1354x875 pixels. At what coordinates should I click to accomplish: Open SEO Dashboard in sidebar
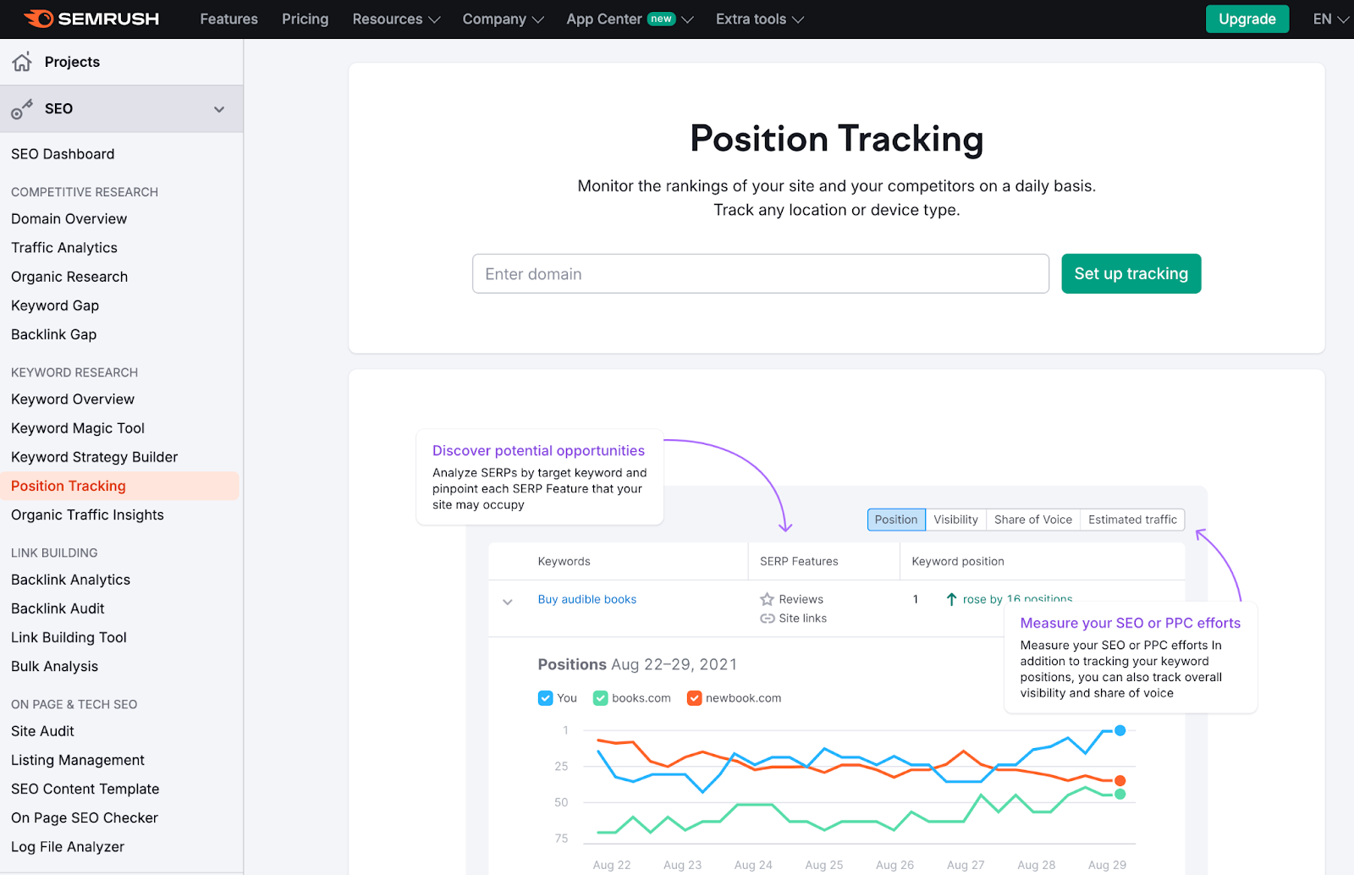tap(63, 154)
